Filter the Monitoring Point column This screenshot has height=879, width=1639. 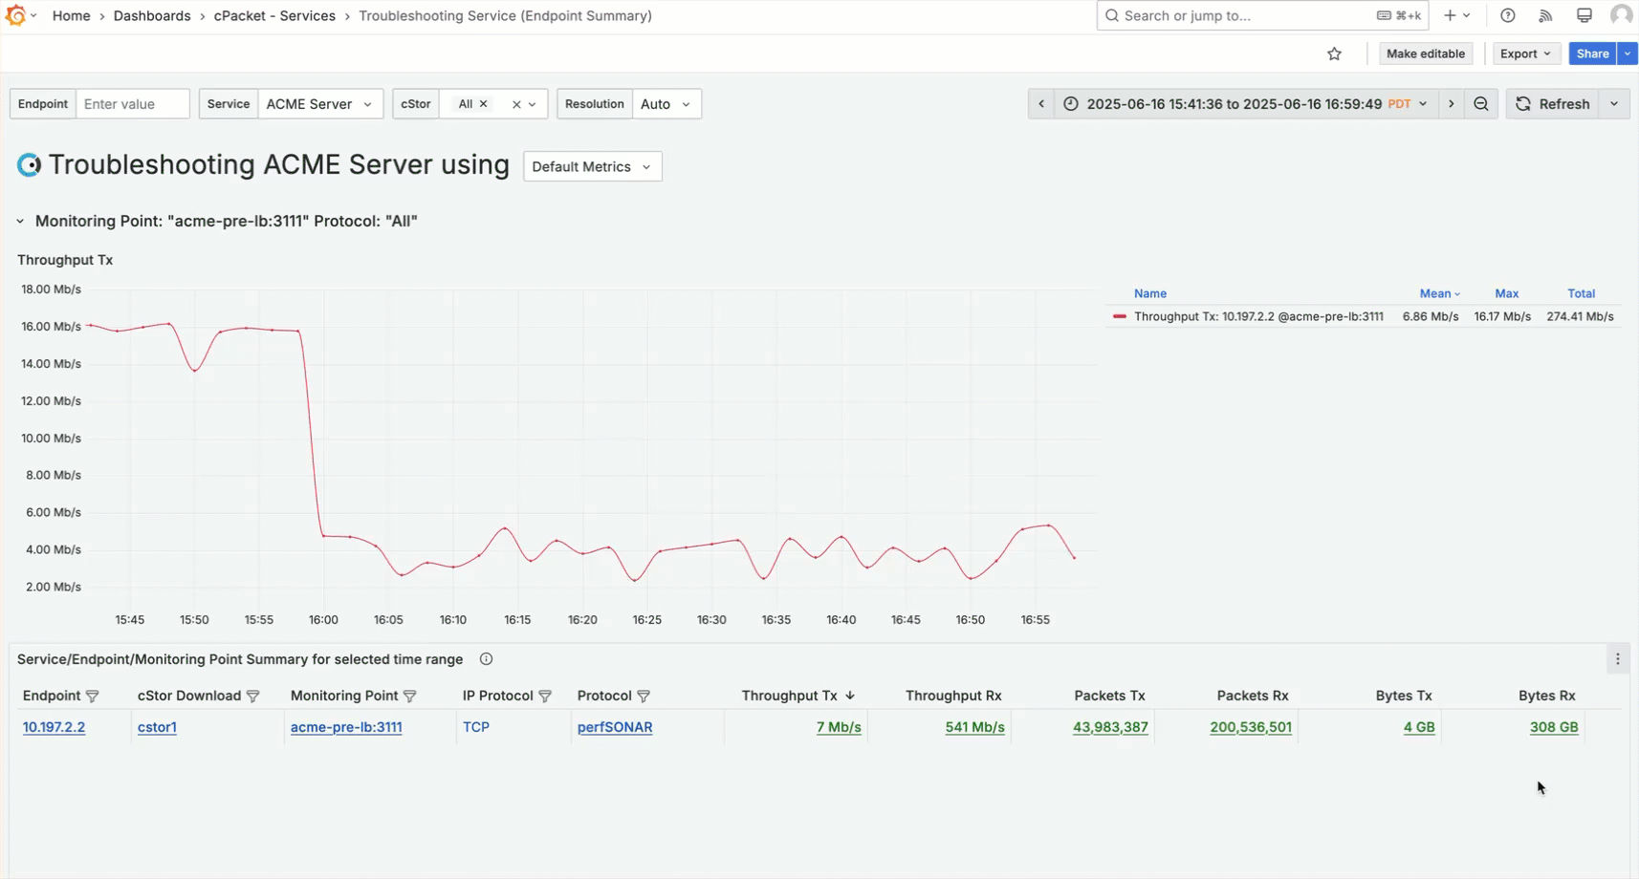tap(409, 697)
